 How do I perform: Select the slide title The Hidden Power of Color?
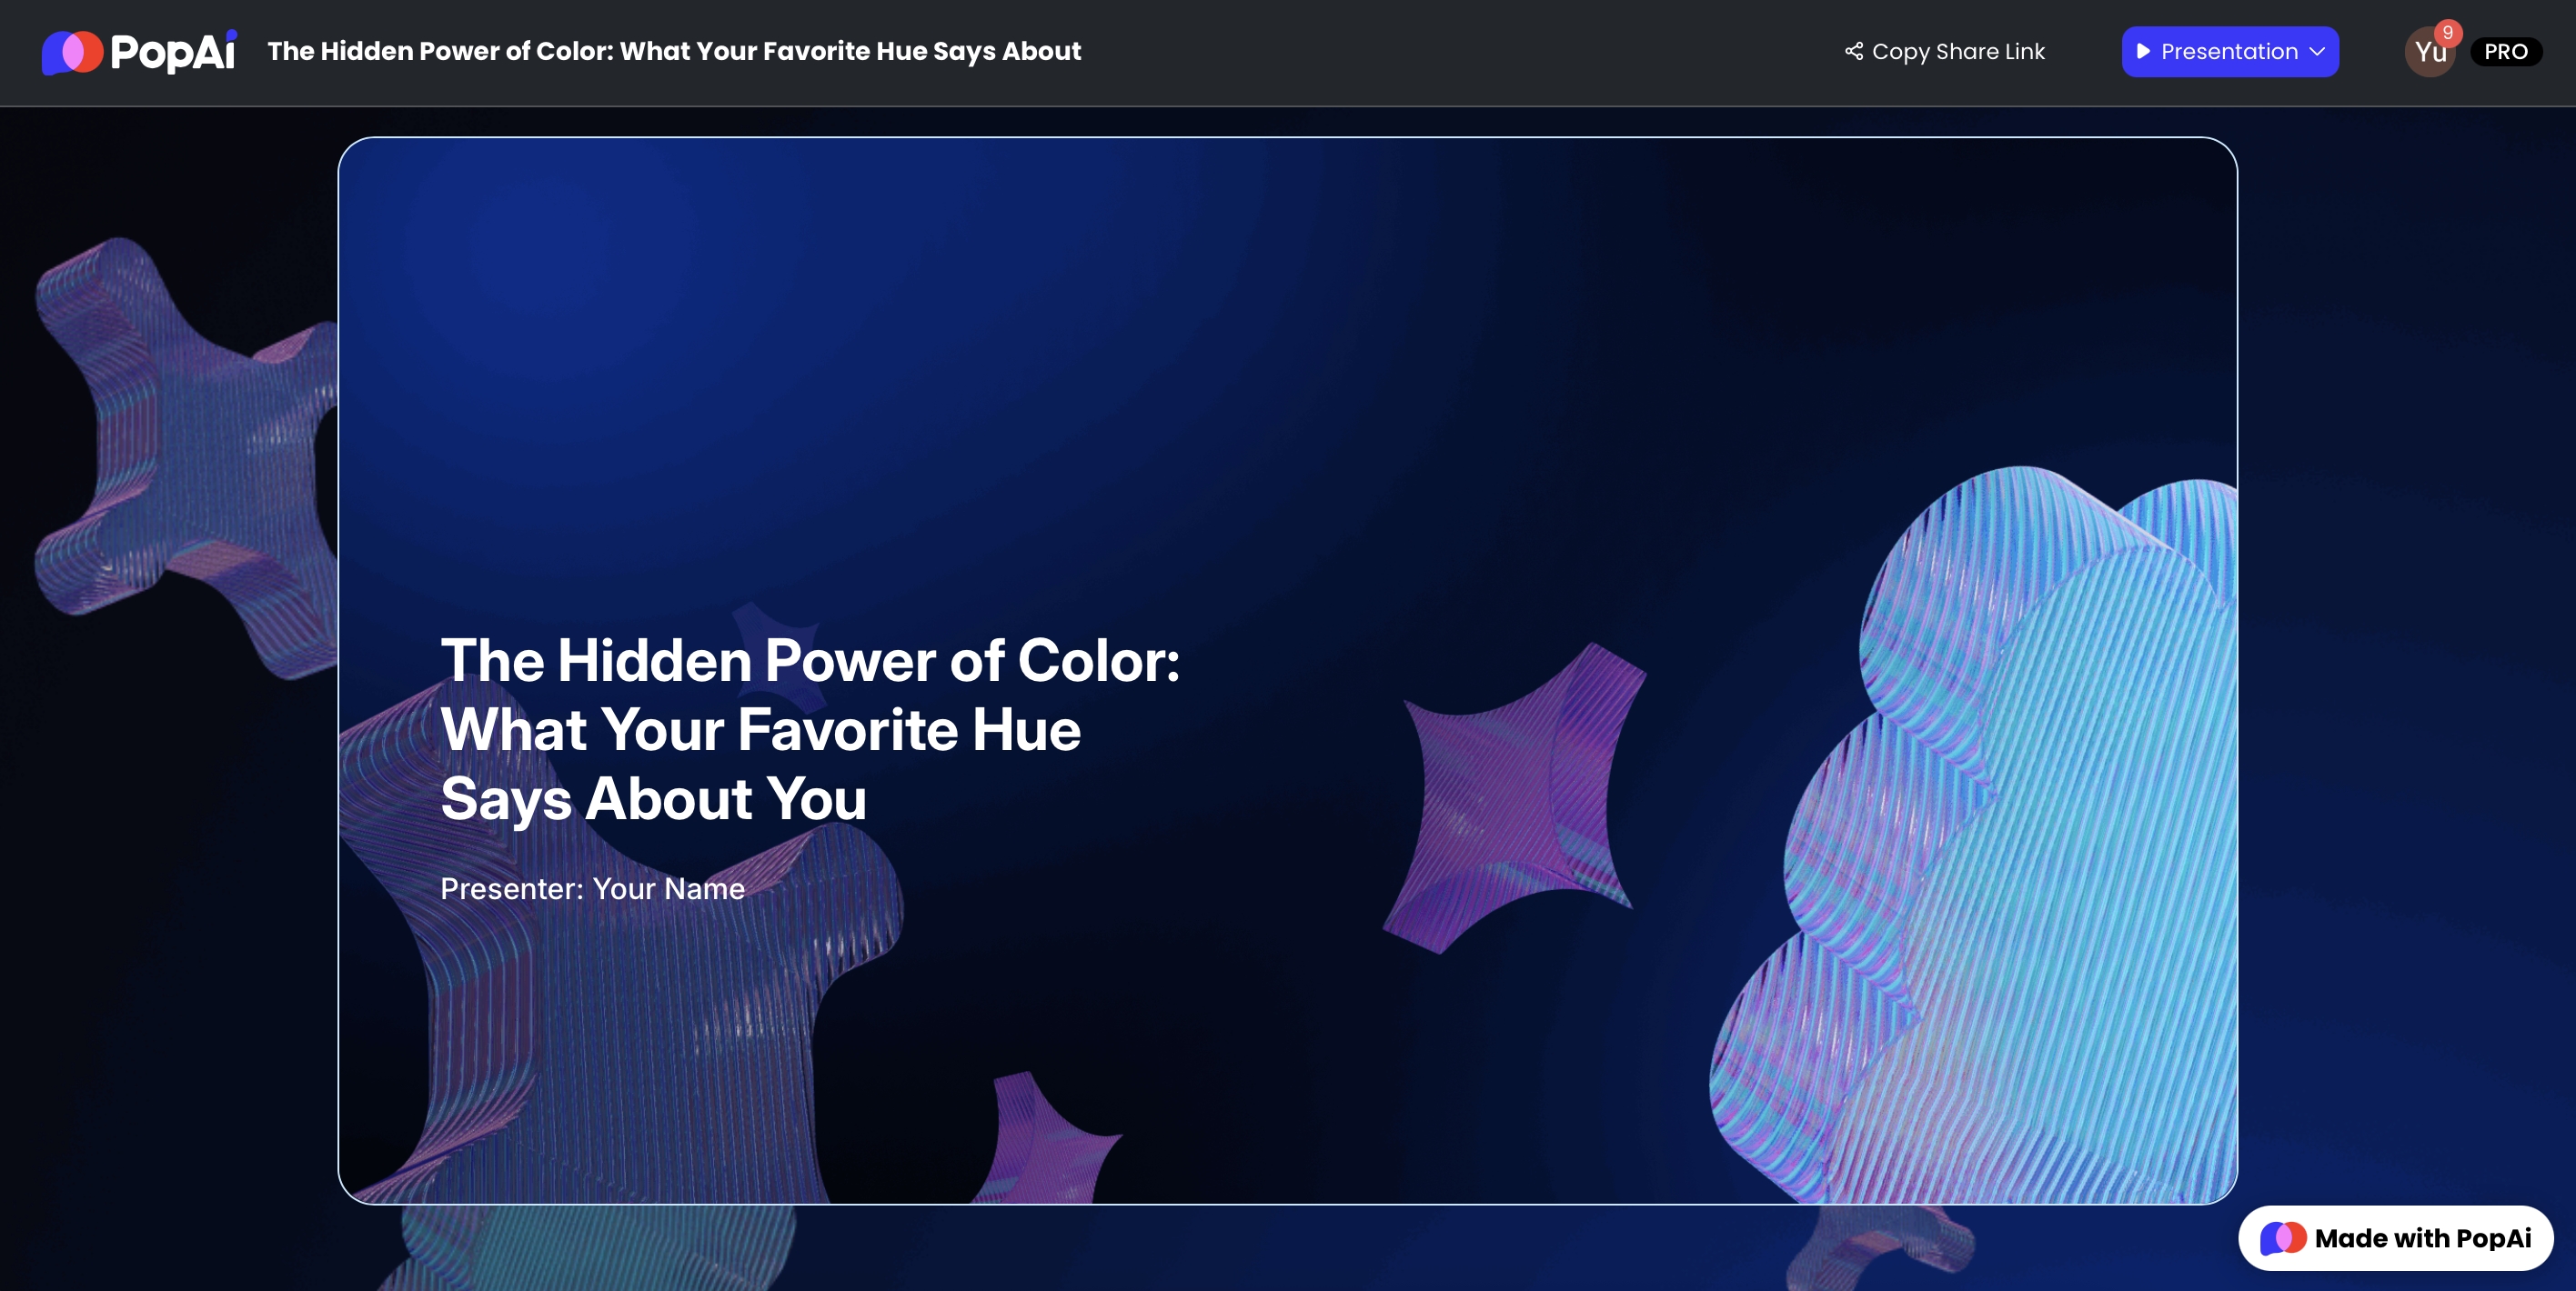[810, 729]
